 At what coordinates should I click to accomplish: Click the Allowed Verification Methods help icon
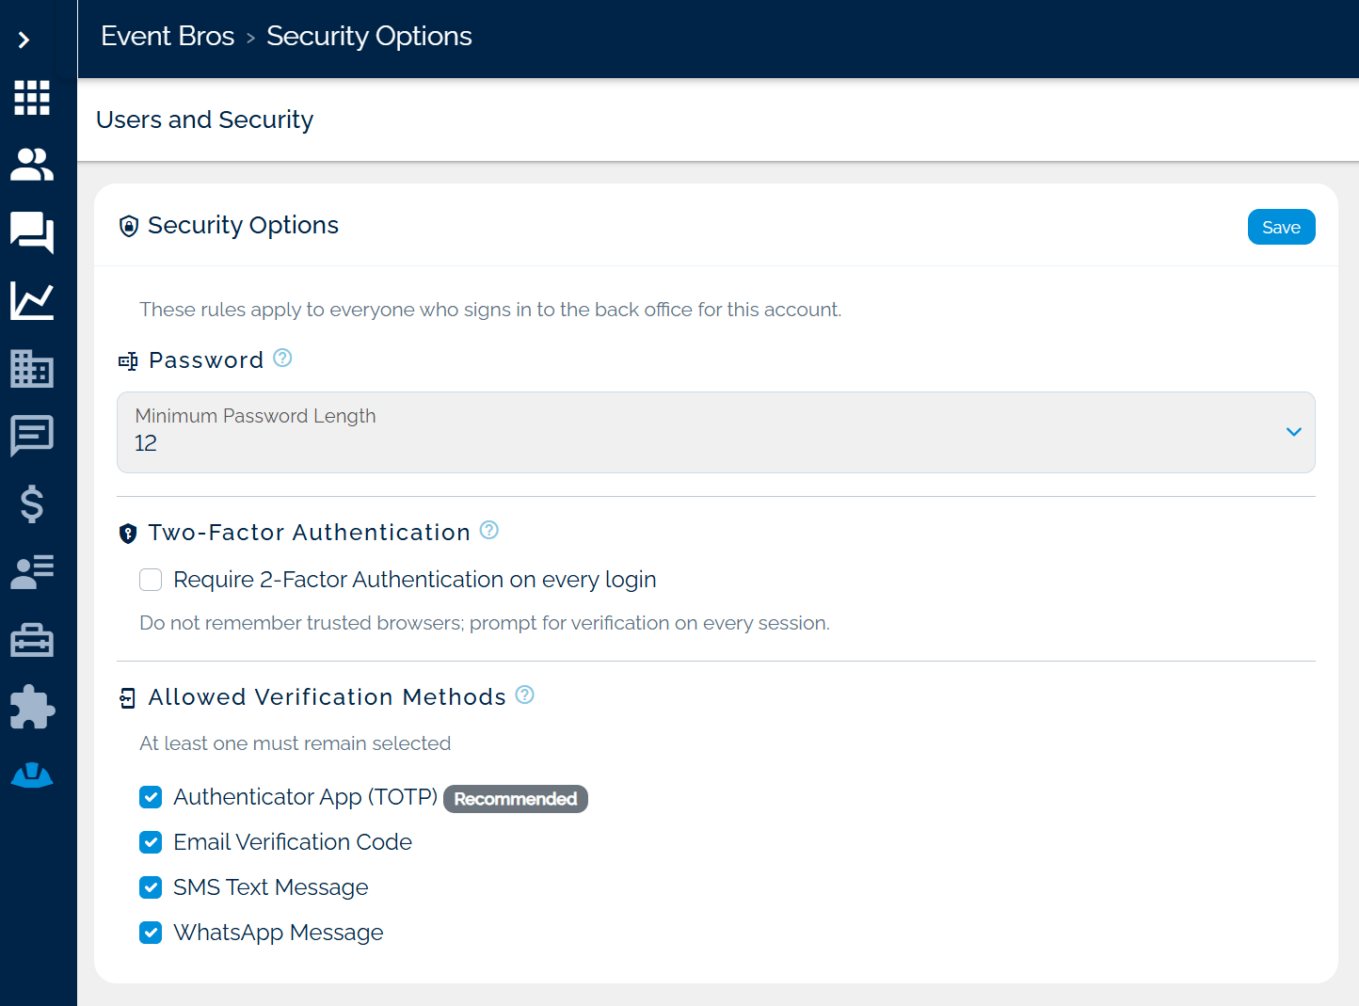click(525, 695)
